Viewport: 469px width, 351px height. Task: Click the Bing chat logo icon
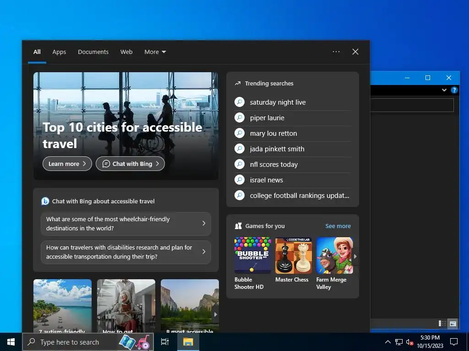[45, 201]
